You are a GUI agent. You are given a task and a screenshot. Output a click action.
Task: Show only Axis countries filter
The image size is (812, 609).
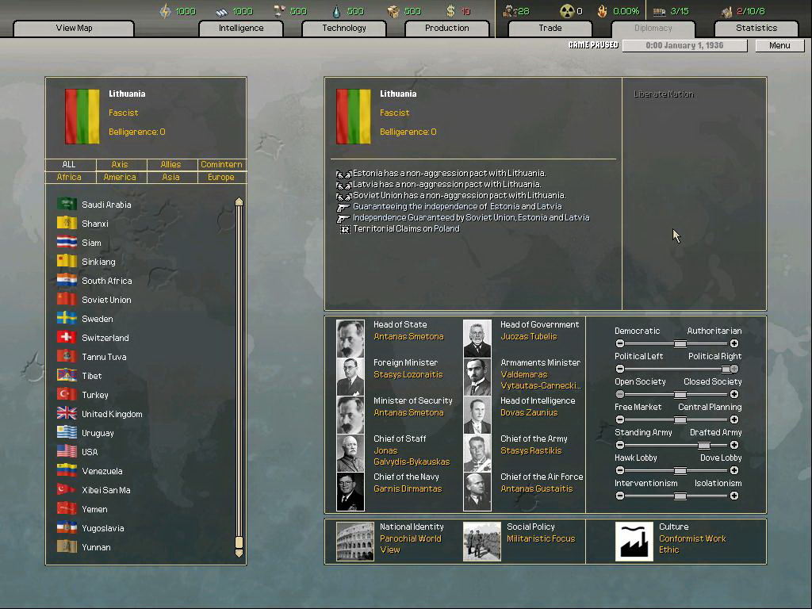120,165
